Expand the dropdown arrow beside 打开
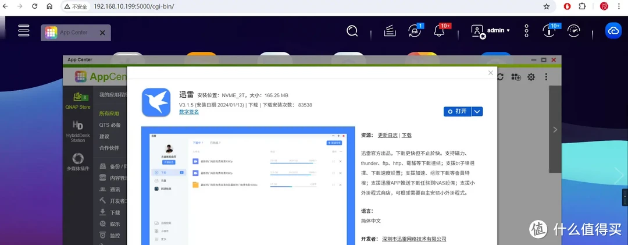The image size is (628, 245). (477, 112)
